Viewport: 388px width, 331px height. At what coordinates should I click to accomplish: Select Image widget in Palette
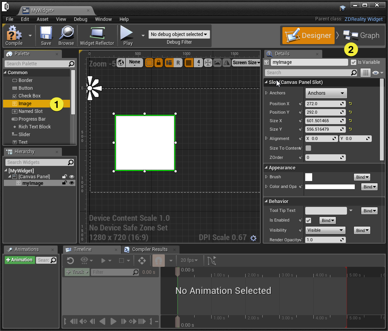click(x=25, y=104)
